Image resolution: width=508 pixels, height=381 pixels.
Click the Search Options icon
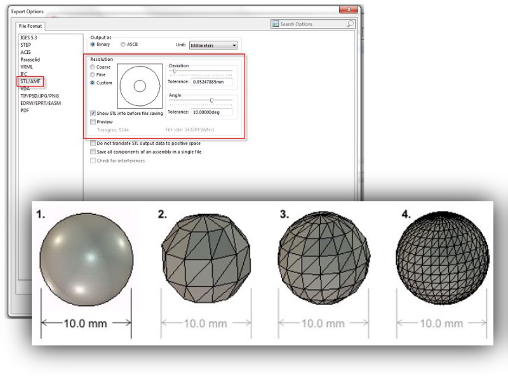pos(276,24)
